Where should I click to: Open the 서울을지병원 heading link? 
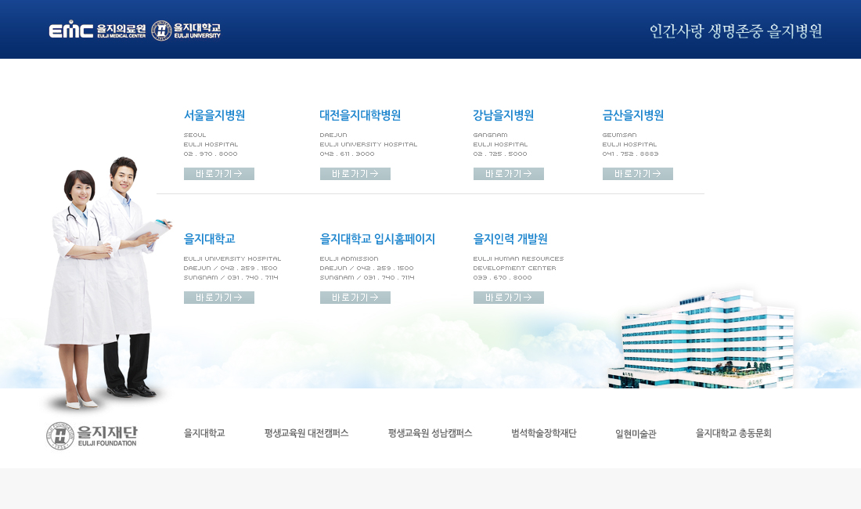click(214, 115)
